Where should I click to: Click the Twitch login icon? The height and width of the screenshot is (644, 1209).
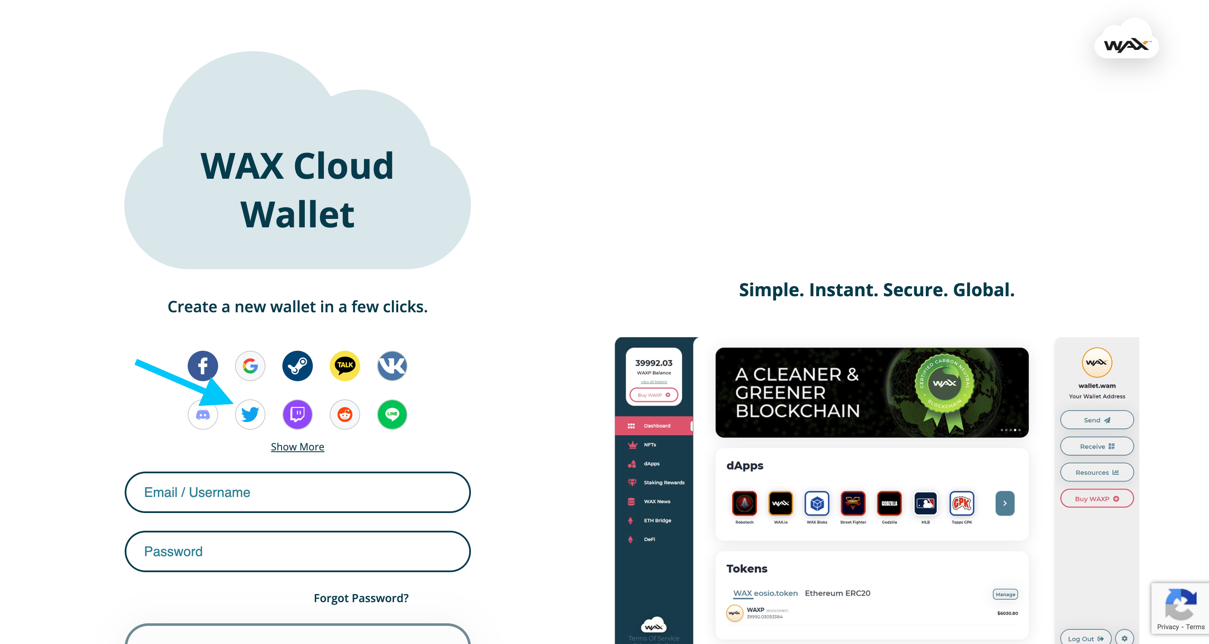[297, 414]
